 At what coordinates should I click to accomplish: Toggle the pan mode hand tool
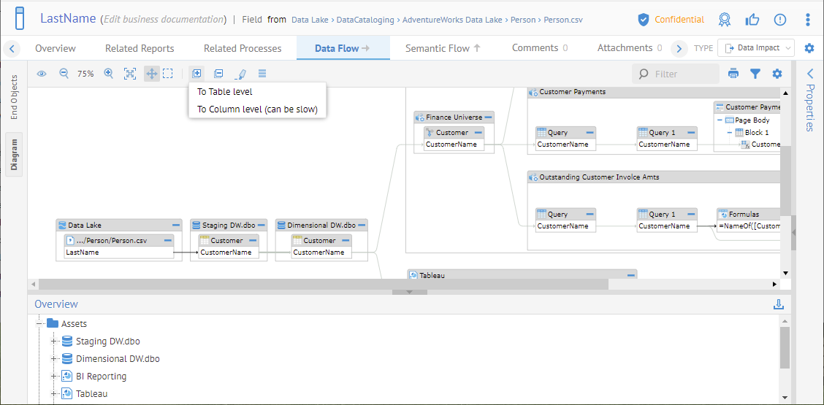(x=151, y=74)
